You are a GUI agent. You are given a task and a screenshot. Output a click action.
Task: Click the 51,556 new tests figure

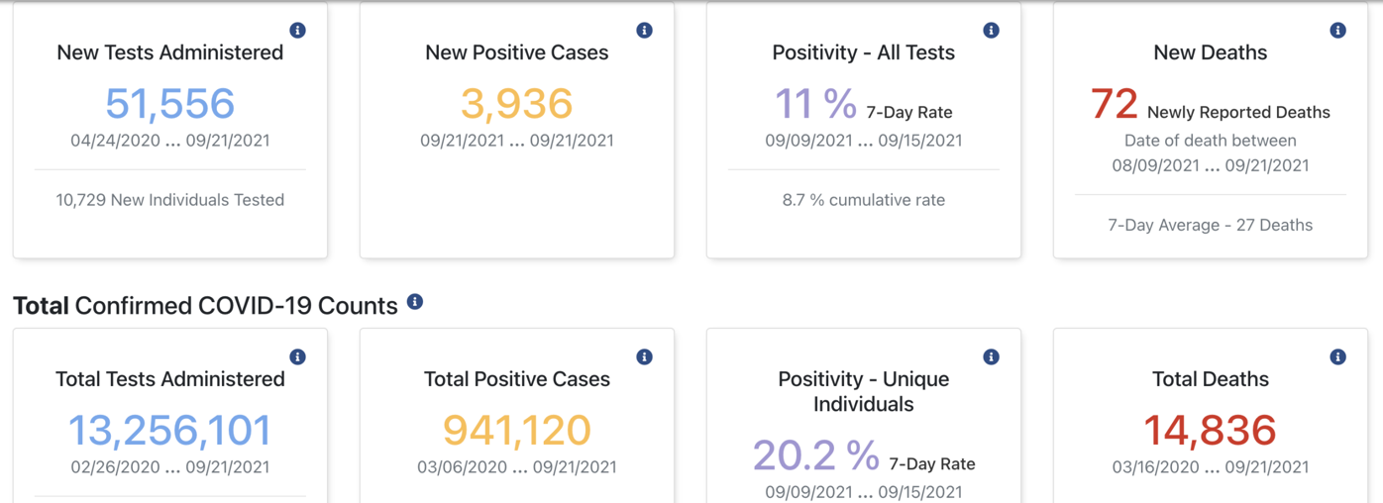click(170, 104)
